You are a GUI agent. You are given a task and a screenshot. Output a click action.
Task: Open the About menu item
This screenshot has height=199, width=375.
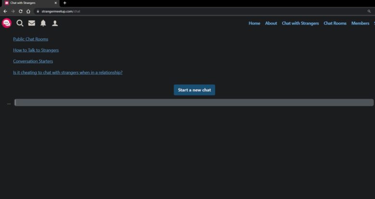[271, 23]
